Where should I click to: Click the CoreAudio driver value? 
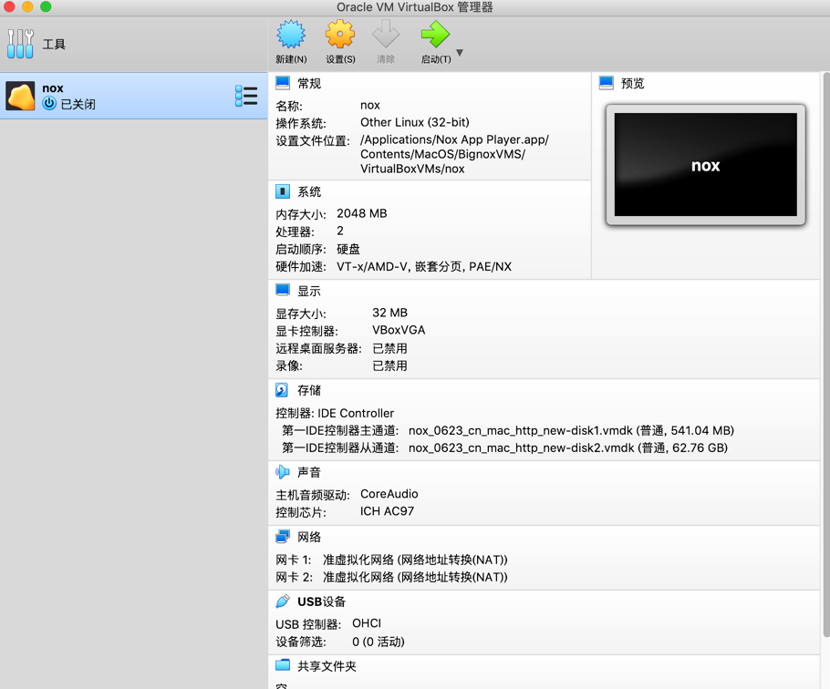pyautogui.click(x=389, y=494)
